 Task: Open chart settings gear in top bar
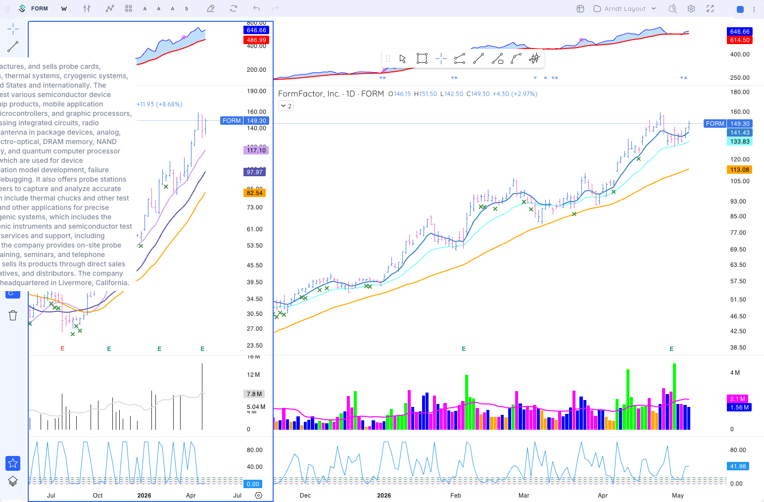(691, 8)
